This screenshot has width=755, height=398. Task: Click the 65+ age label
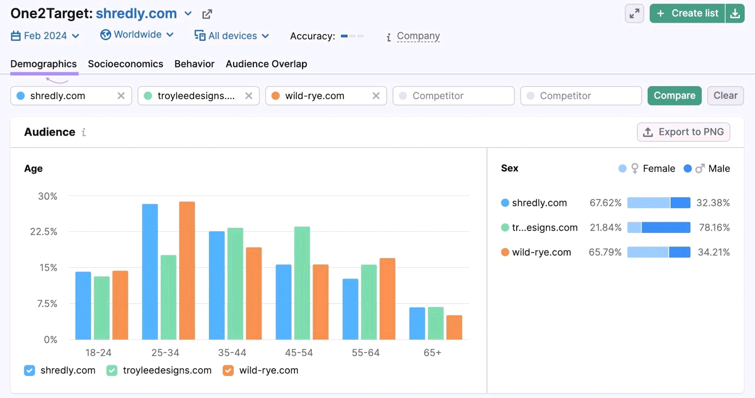[x=432, y=353]
